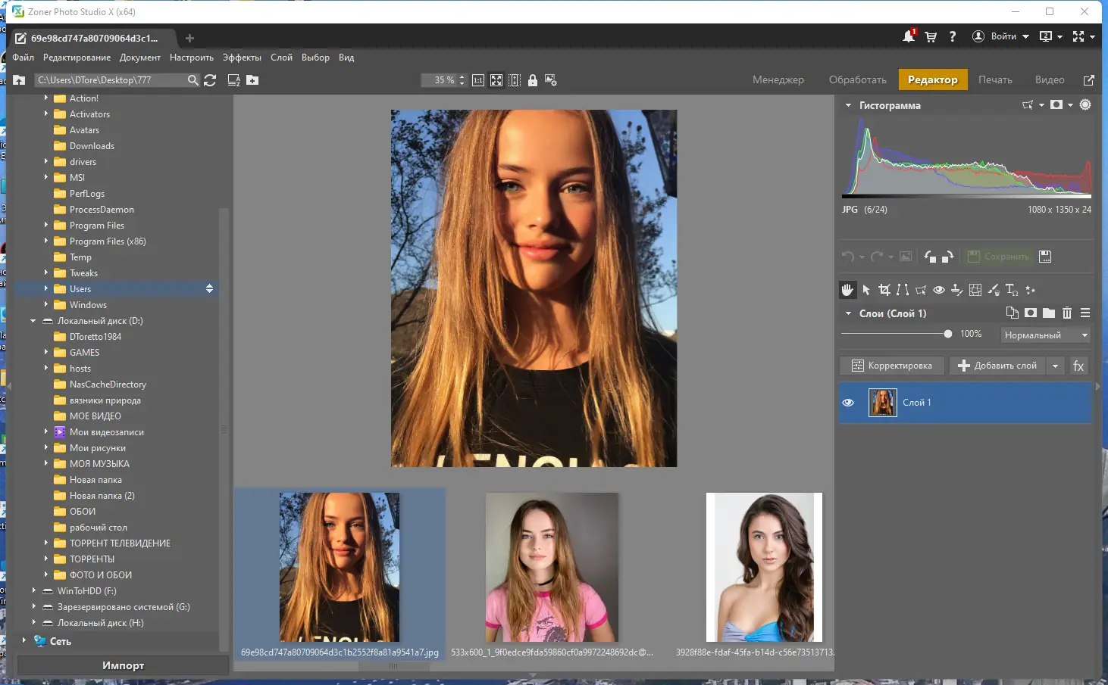Expand the Action! folder
The image size is (1108, 685).
pos(45,98)
